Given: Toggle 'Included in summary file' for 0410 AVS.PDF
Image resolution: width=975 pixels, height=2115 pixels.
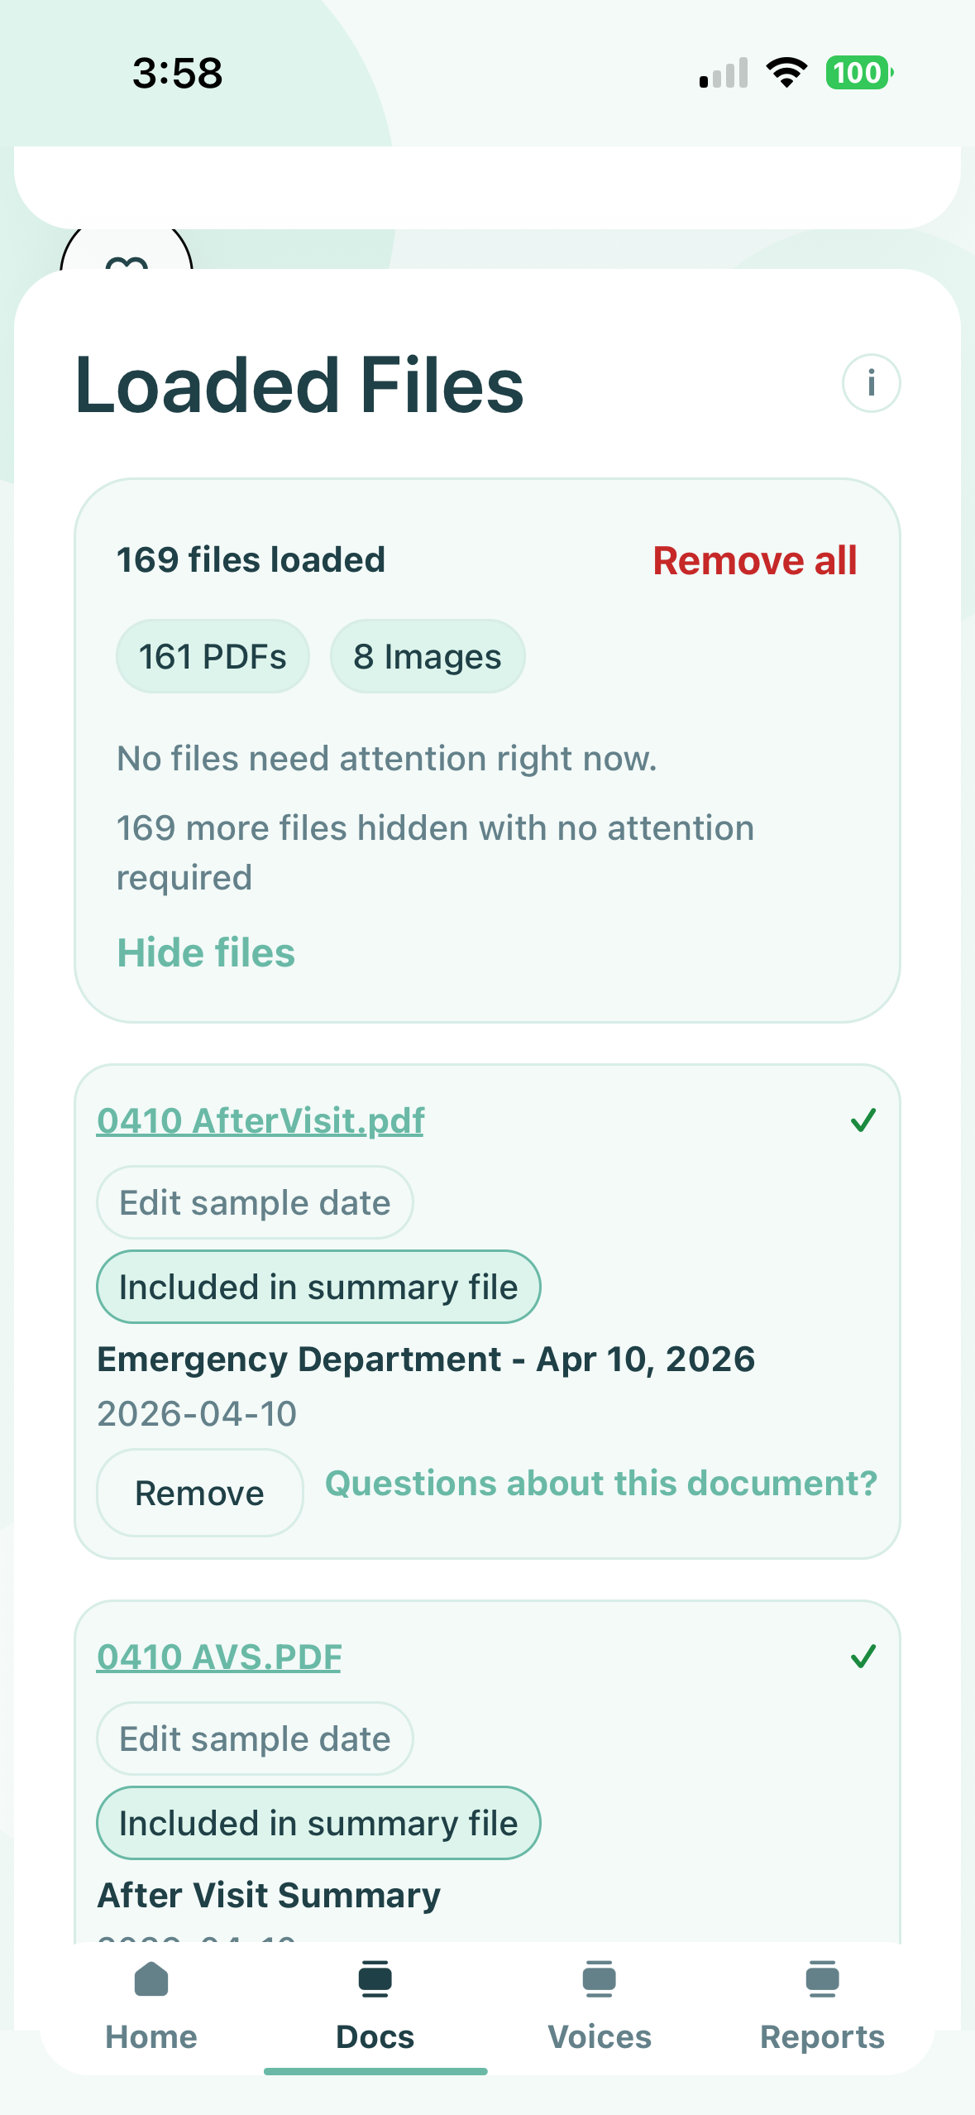Looking at the screenshot, I should click(318, 1823).
